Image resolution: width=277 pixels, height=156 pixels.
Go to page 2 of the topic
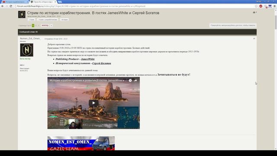(36, 26)
